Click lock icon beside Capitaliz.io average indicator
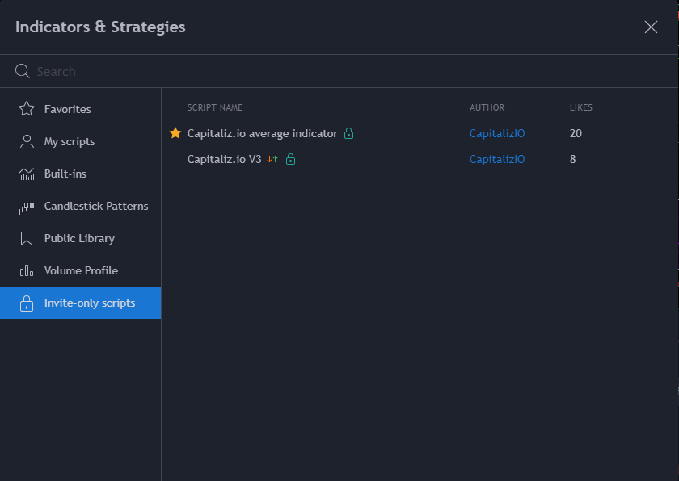679x481 pixels. point(348,133)
